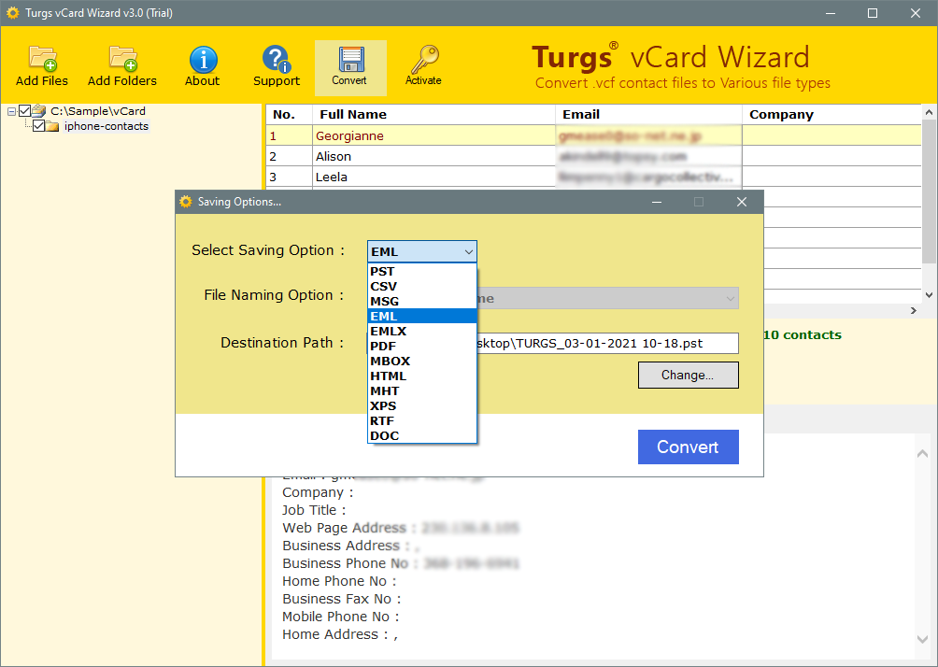This screenshot has width=938, height=667.
Task: Select the Leela contact row
Action: coord(593,177)
